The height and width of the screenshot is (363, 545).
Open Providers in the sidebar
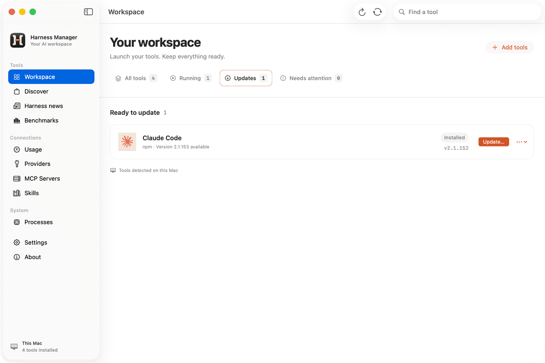point(51,164)
